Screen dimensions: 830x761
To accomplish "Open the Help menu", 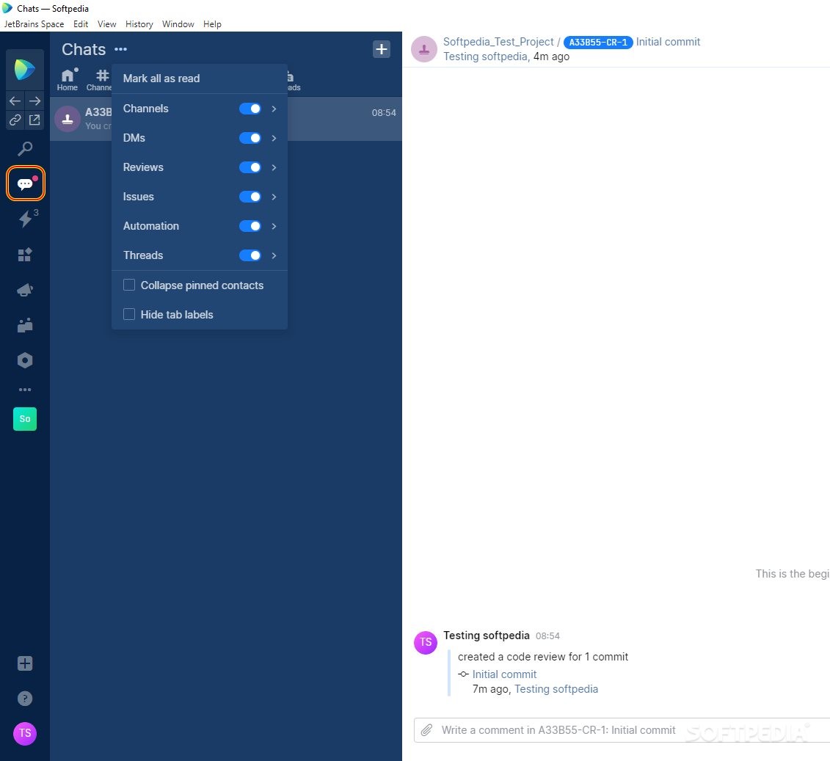I will 212,23.
